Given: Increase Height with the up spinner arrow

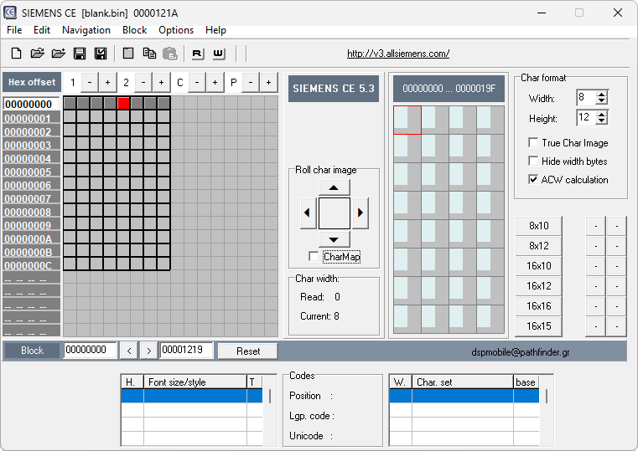Looking at the screenshot, I should coord(601,114).
